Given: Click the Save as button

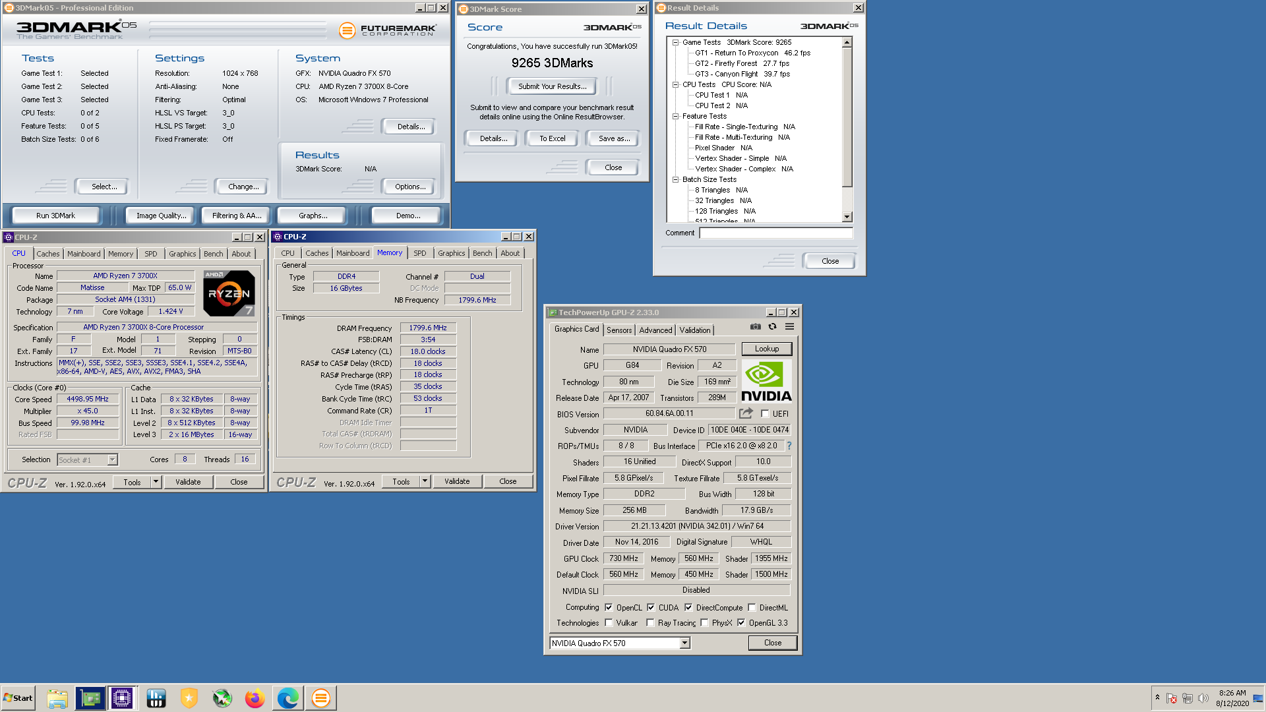Looking at the screenshot, I should point(614,138).
